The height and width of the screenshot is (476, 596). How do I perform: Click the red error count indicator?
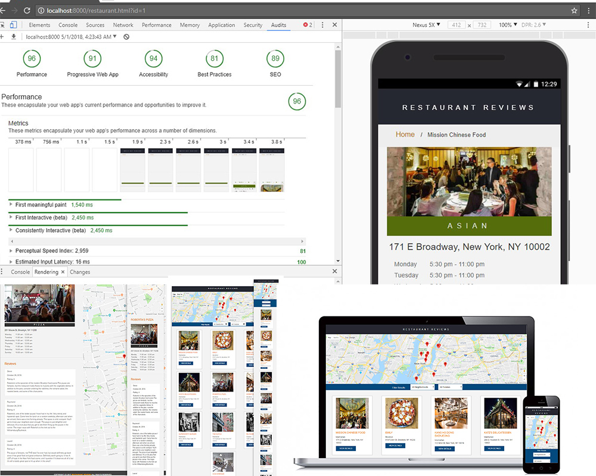tap(308, 25)
